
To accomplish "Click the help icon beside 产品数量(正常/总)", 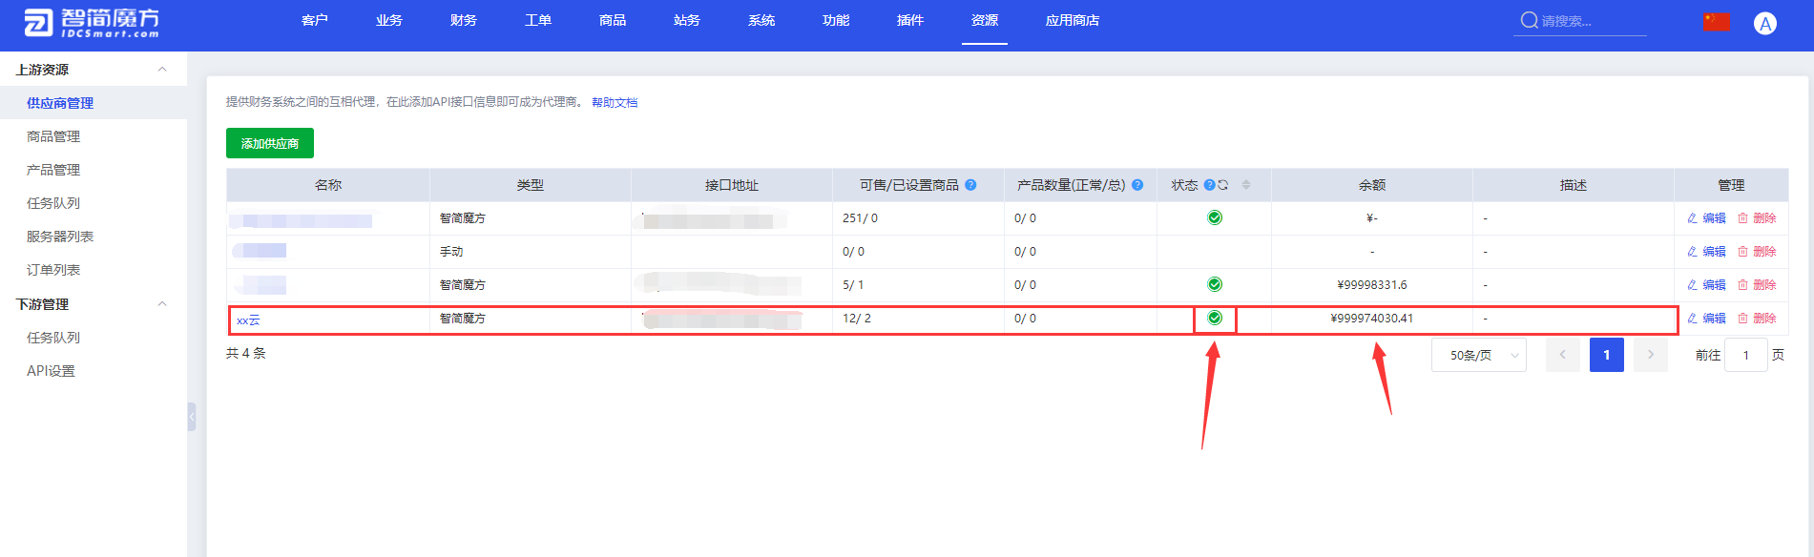I will pos(1137,185).
